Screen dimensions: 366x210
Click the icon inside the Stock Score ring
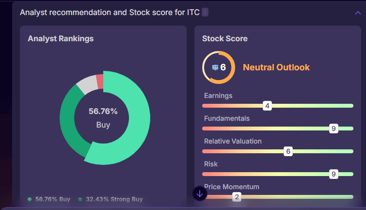(x=215, y=67)
